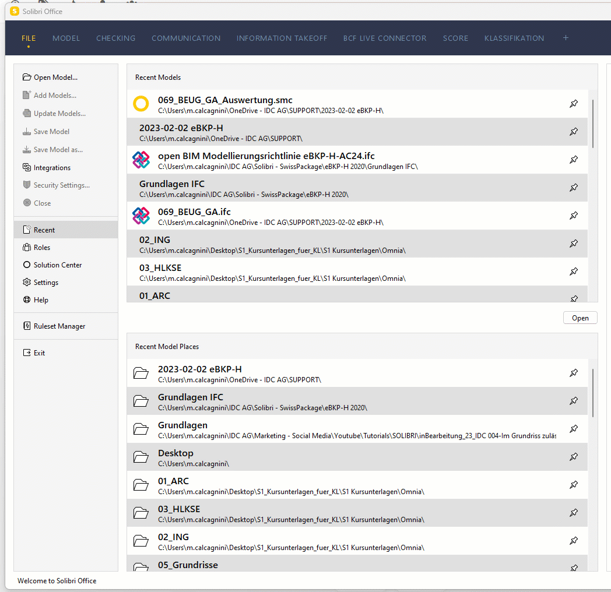This screenshot has width=611, height=592.
Task: Pin Grundlagen IFC entry in Recent Models
Action: 574,188
